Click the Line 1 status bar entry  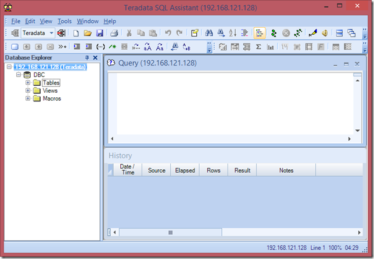318,247
